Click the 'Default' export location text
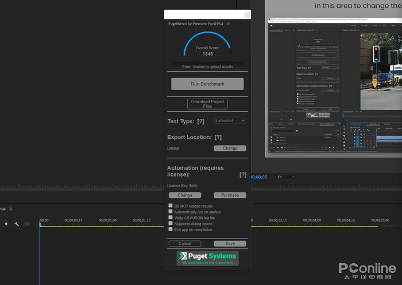This screenshot has height=285, width=402. (173, 149)
